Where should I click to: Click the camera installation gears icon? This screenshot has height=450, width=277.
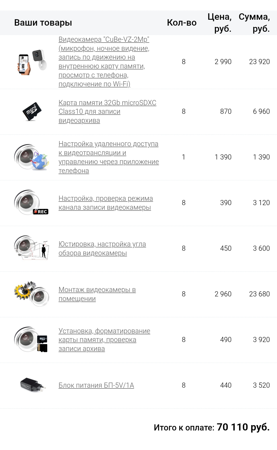pos(32,294)
